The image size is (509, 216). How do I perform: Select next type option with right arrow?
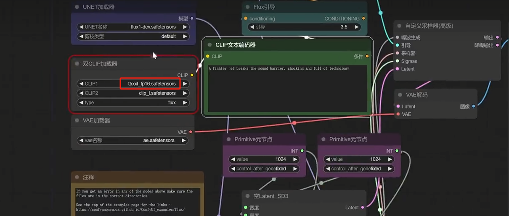185,102
